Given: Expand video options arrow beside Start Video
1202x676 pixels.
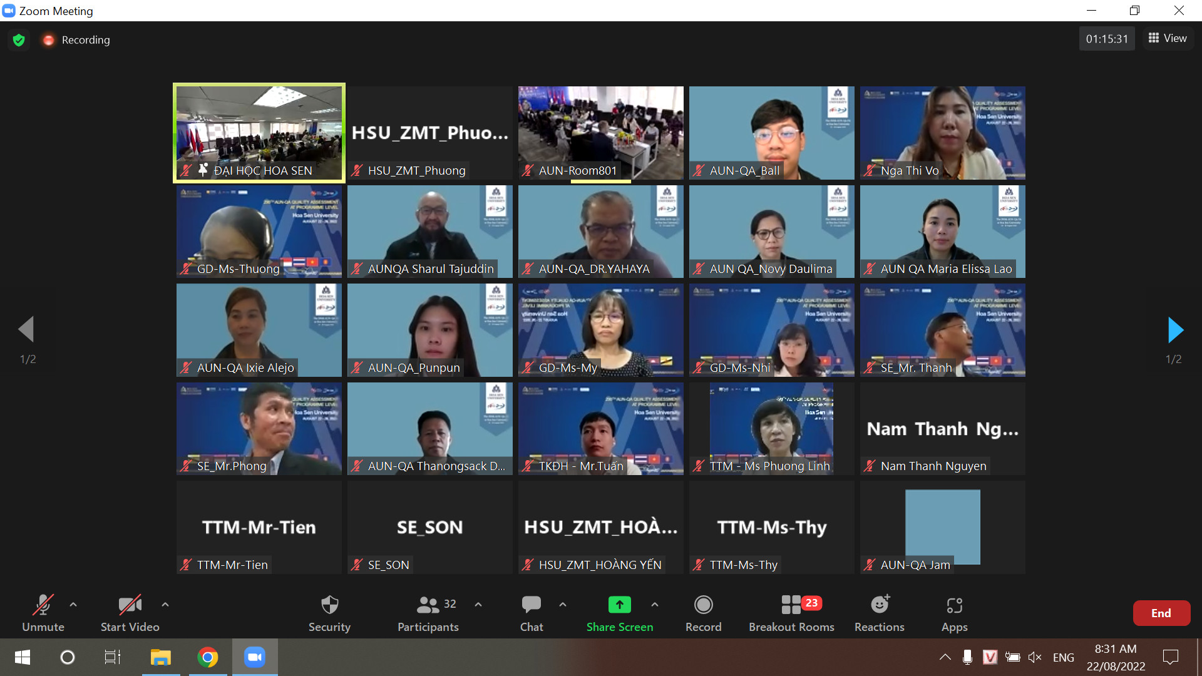Looking at the screenshot, I should [165, 605].
